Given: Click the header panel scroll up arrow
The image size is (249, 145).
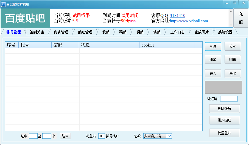Looking at the screenshot, I should pyautogui.click(x=231, y=11).
